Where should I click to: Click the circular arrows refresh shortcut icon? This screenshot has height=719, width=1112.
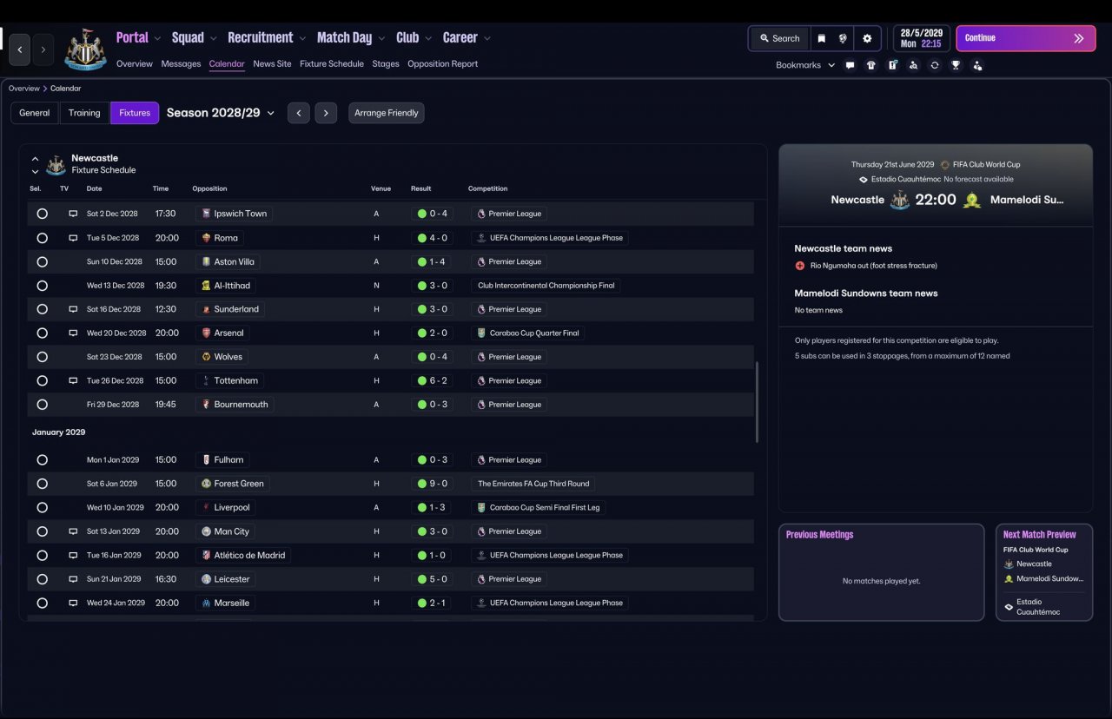935,65
